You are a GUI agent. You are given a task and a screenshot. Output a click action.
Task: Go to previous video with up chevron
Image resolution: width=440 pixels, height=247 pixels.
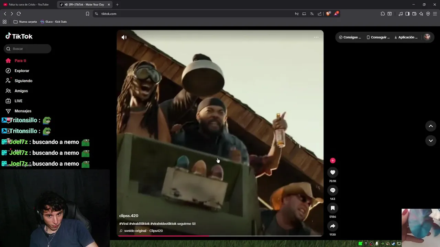(x=431, y=126)
